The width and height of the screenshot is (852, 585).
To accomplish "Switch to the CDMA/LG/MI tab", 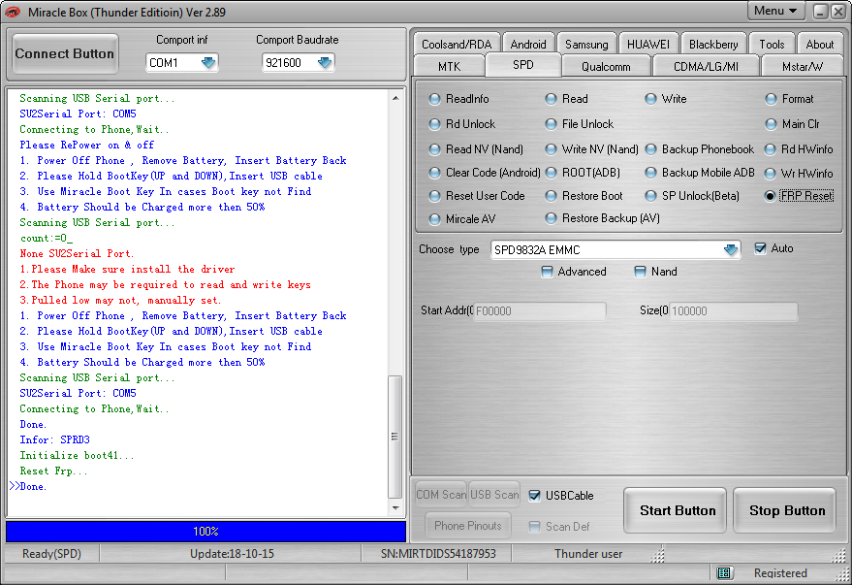I will pyautogui.click(x=706, y=66).
